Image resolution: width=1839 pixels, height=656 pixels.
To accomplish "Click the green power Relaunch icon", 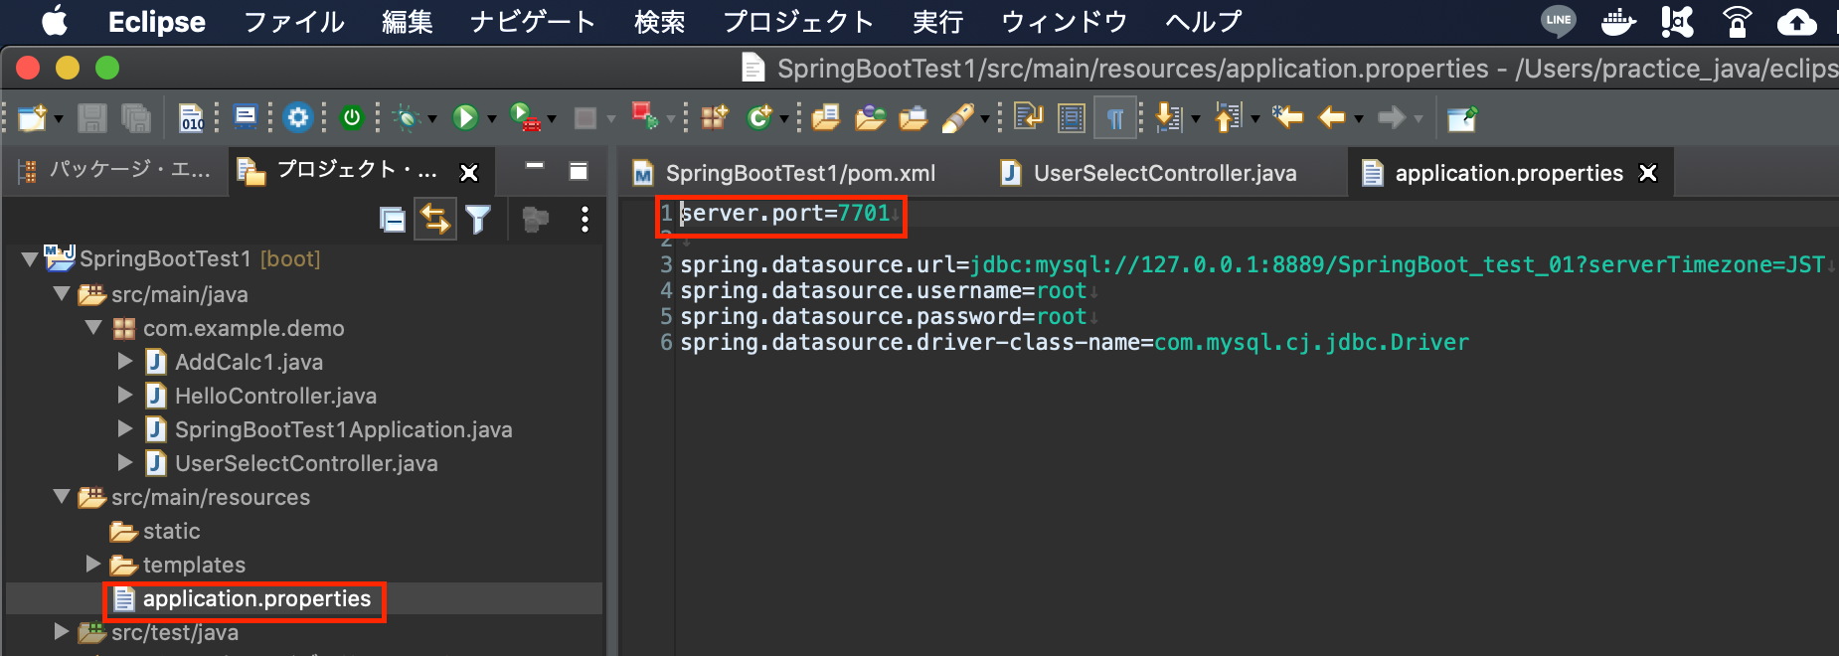I will (352, 118).
